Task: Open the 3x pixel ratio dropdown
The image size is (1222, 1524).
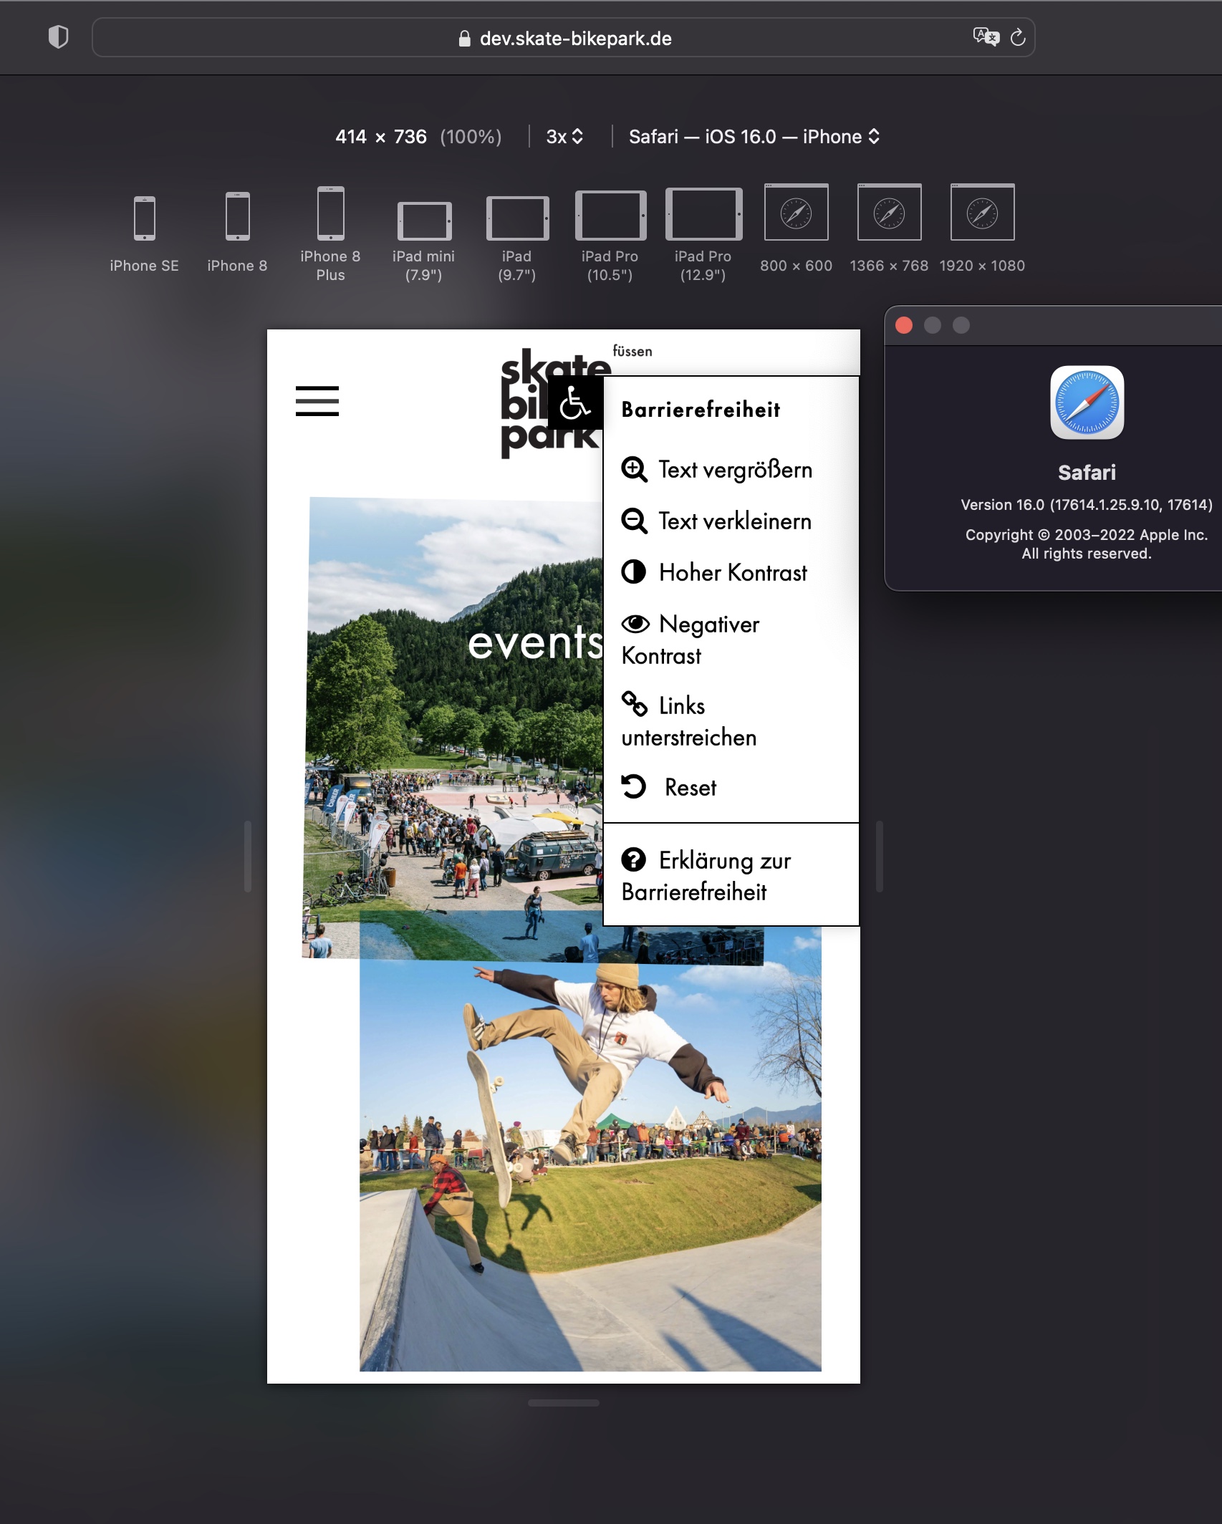Action: [564, 137]
